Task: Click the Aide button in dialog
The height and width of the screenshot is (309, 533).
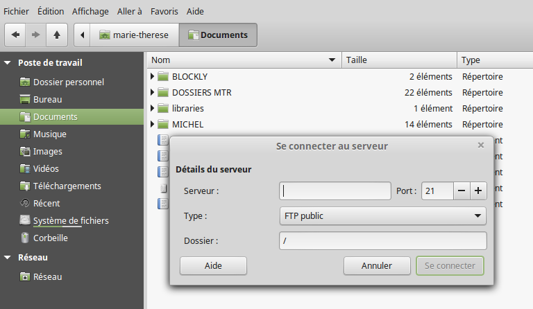Action: click(213, 265)
